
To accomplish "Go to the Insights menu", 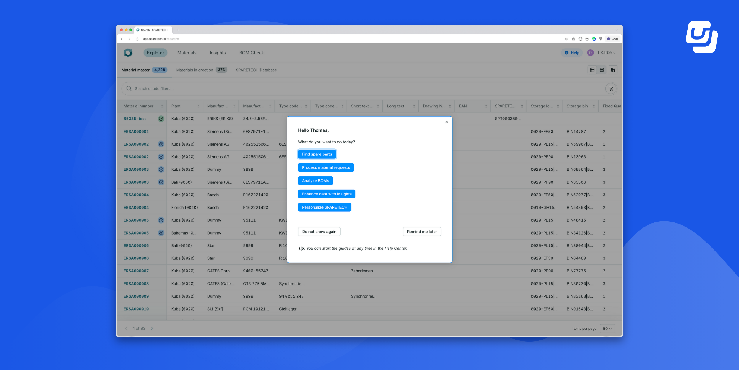I will tap(218, 53).
